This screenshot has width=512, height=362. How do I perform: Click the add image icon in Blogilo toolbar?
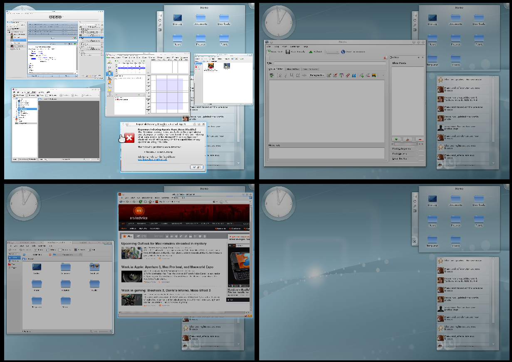coord(374,75)
